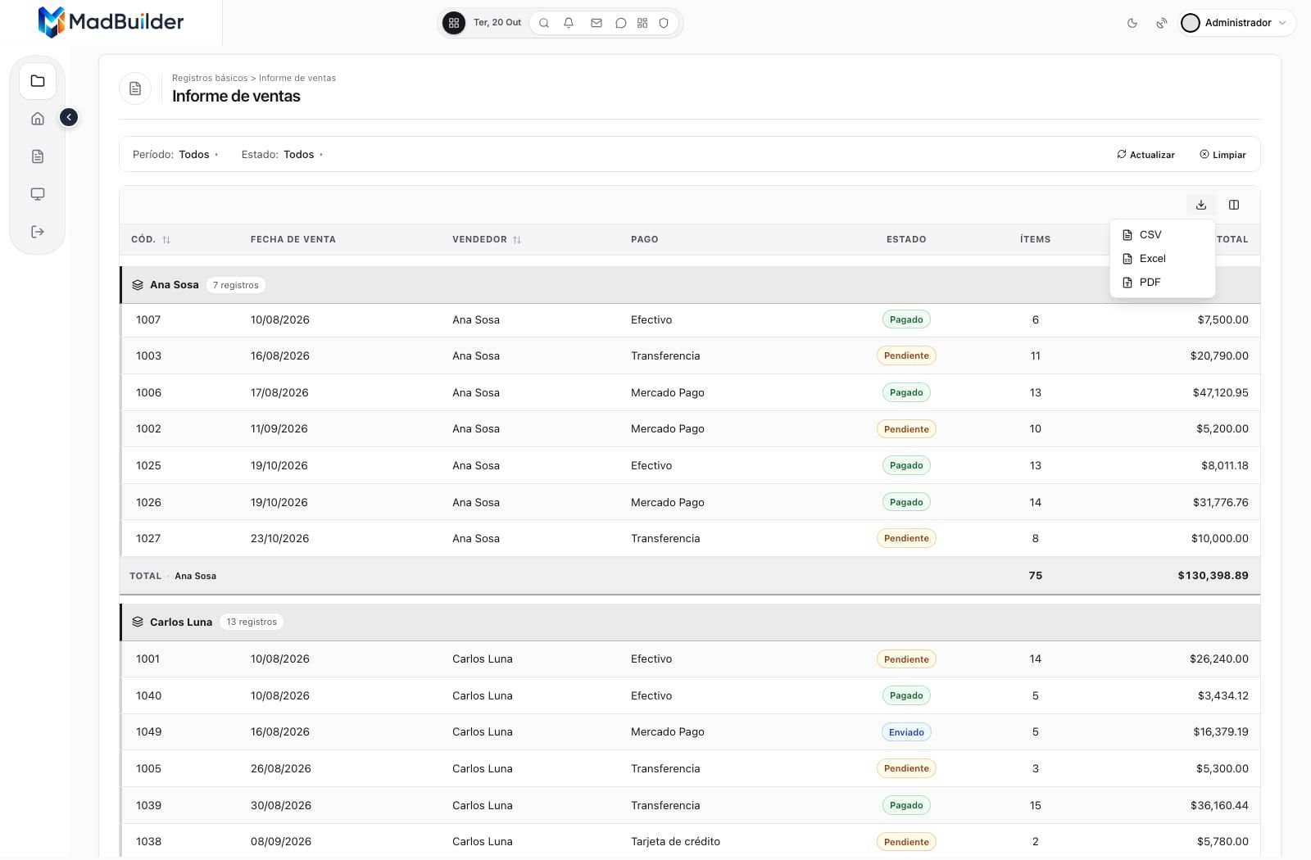Screen dimensions: 1311x860
Task: Open the apps grid button beside the date
Action: (x=454, y=23)
